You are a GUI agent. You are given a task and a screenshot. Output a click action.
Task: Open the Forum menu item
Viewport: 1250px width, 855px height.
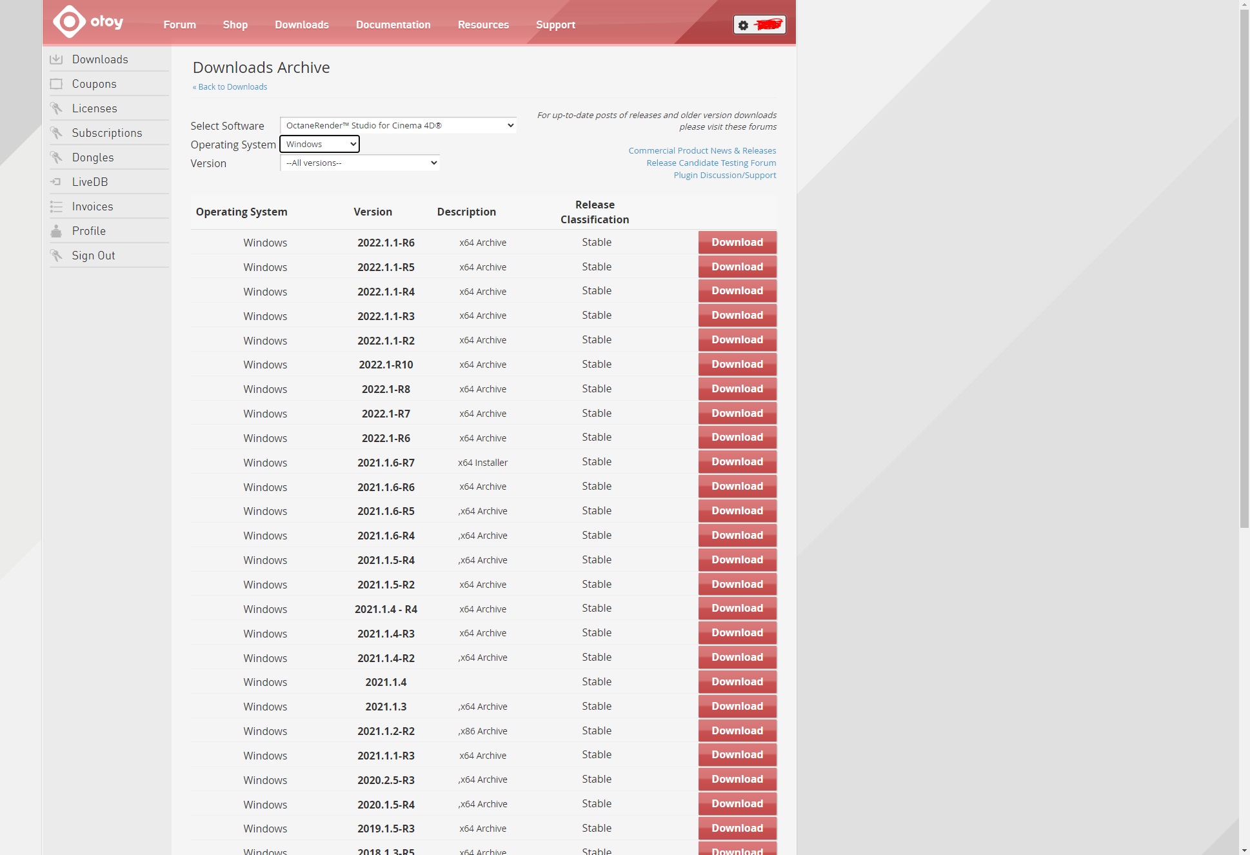pyautogui.click(x=179, y=25)
